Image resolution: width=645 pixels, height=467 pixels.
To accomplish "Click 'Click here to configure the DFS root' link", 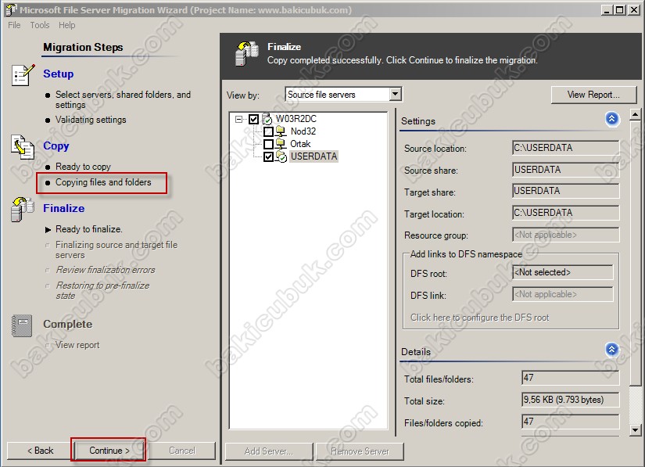I will (479, 318).
